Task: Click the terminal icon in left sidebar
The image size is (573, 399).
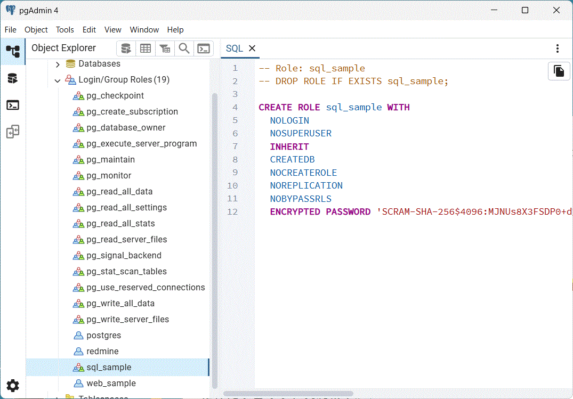Action: [13, 105]
